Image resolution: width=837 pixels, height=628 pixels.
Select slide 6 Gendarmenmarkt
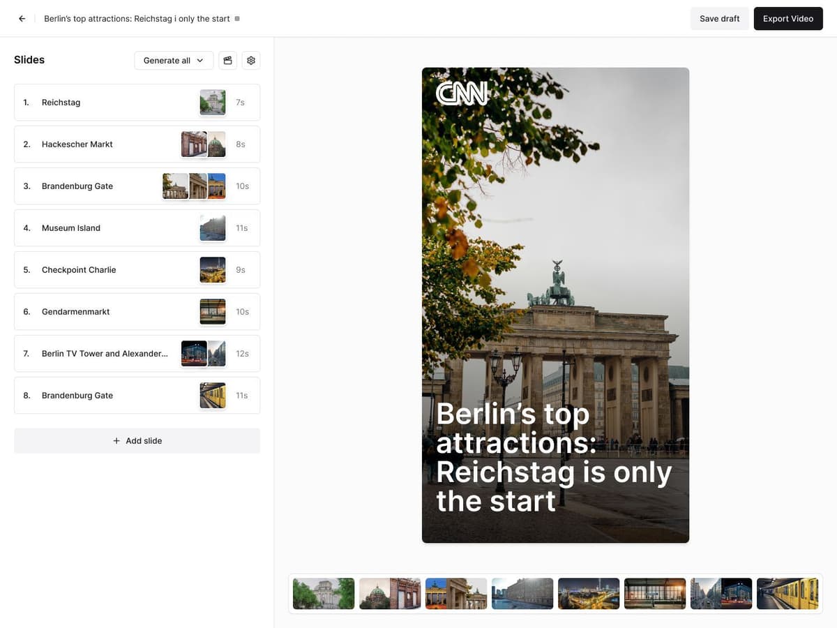pyautogui.click(x=137, y=312)
